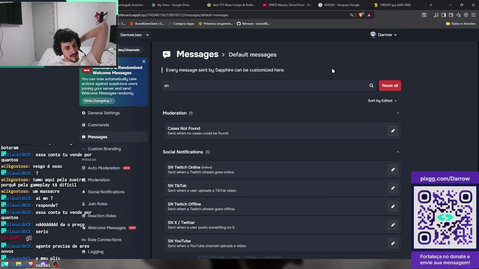
Task: Open Social Notifications module in sidebar
Action: 114,192
